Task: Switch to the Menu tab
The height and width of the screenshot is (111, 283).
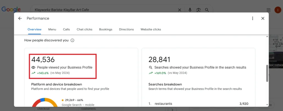Action: pos(52,29)
